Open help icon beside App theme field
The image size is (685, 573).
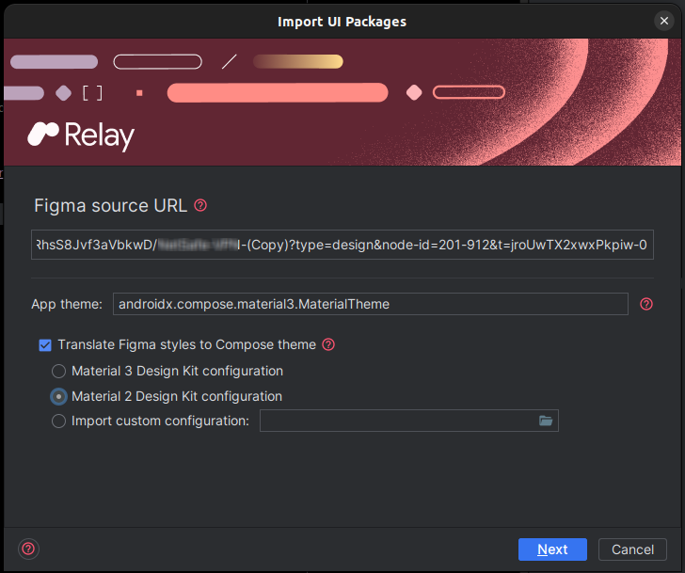(x=646, y=304)
